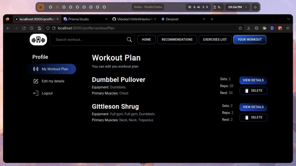
Task: Click the orange launcher icon in top bar
Action: pyautogui.click(x=41, y=7)
